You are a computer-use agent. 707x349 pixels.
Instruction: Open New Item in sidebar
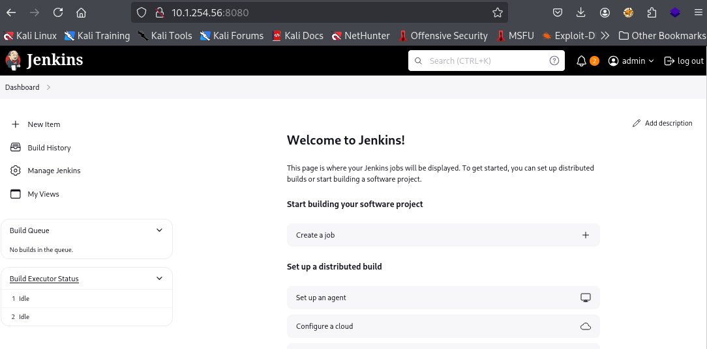pos(44,124)
